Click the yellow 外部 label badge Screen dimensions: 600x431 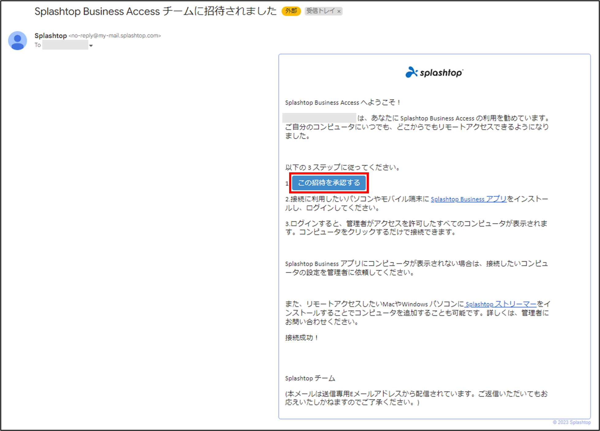pyautogui.click(x=291, y=11)
